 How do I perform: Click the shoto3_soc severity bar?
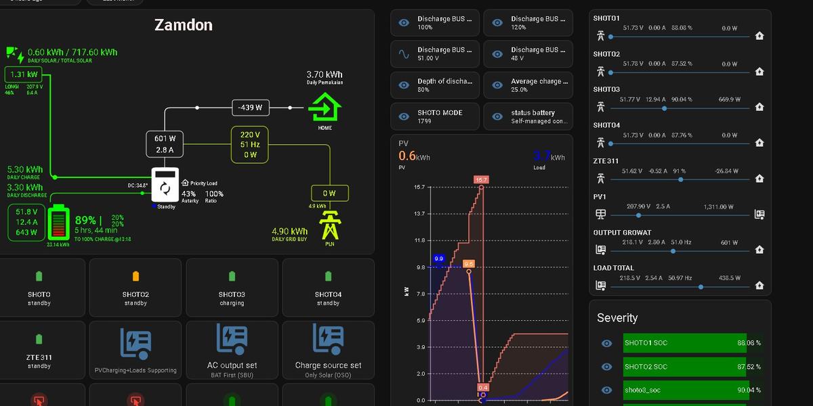point(684,390)
